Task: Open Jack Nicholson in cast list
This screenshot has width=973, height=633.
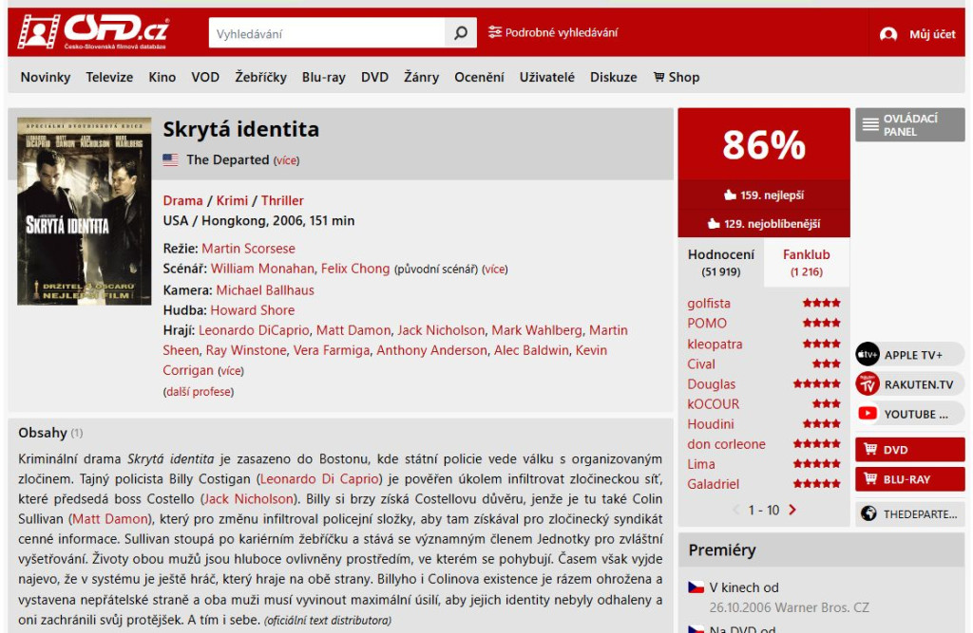Action: coord(441,330)
